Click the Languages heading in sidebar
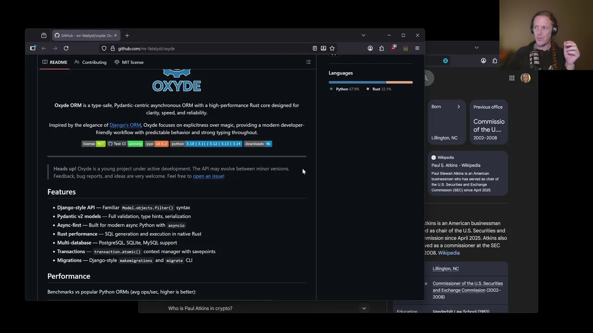The height and width of the screenshot is (333, 593). click(x=341, y=73)
